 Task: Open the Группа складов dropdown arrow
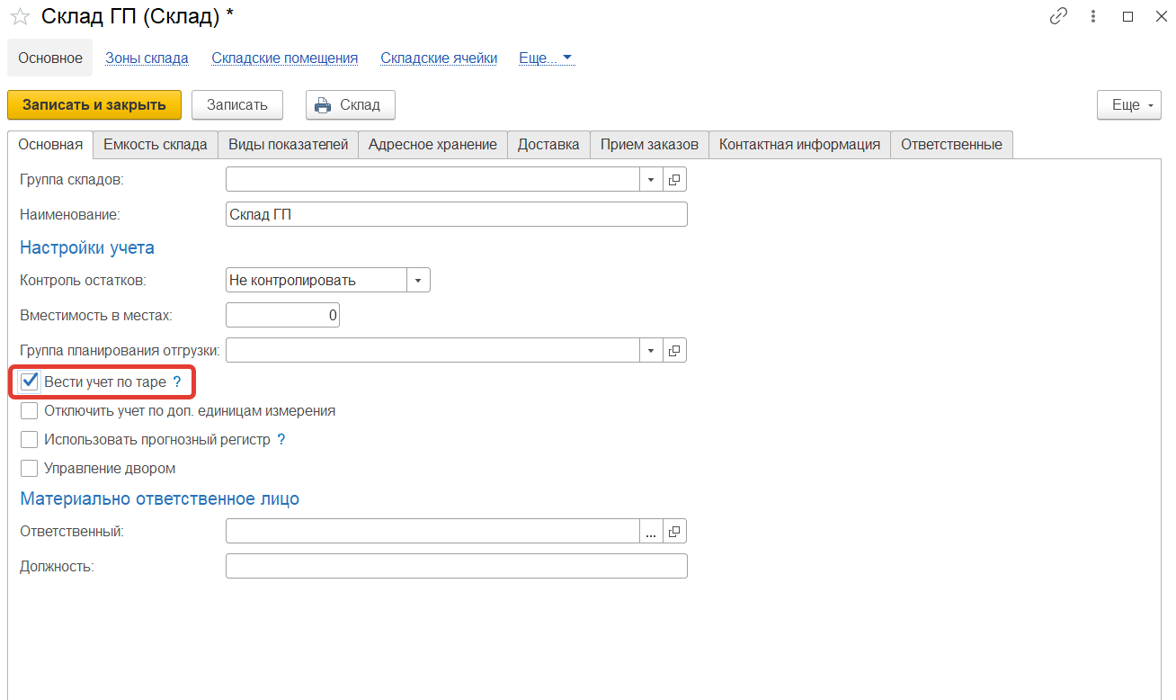pos(651,179)
